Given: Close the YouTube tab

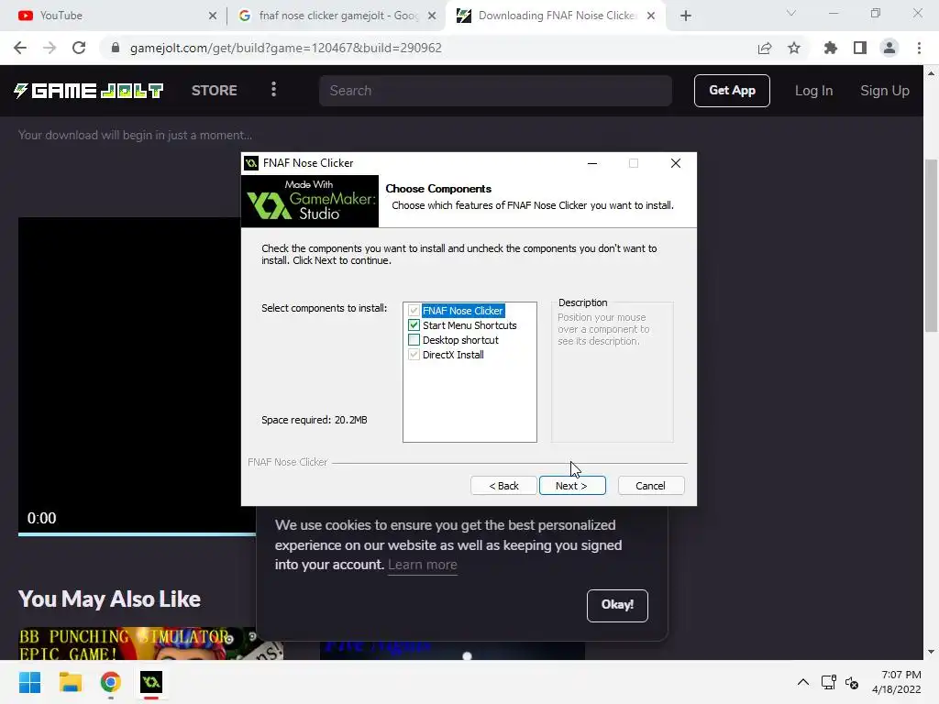Looking at the screenshot, I should [x=213, y=16].
